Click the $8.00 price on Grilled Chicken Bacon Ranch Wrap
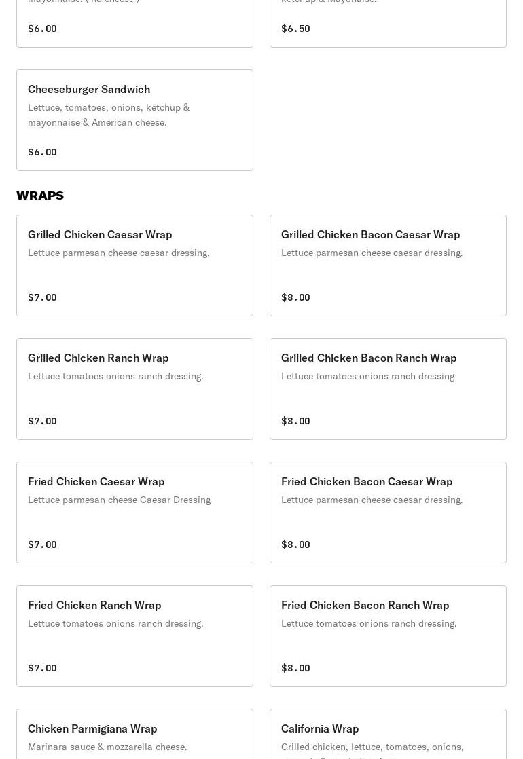523x759 pixels. point(295,421)
